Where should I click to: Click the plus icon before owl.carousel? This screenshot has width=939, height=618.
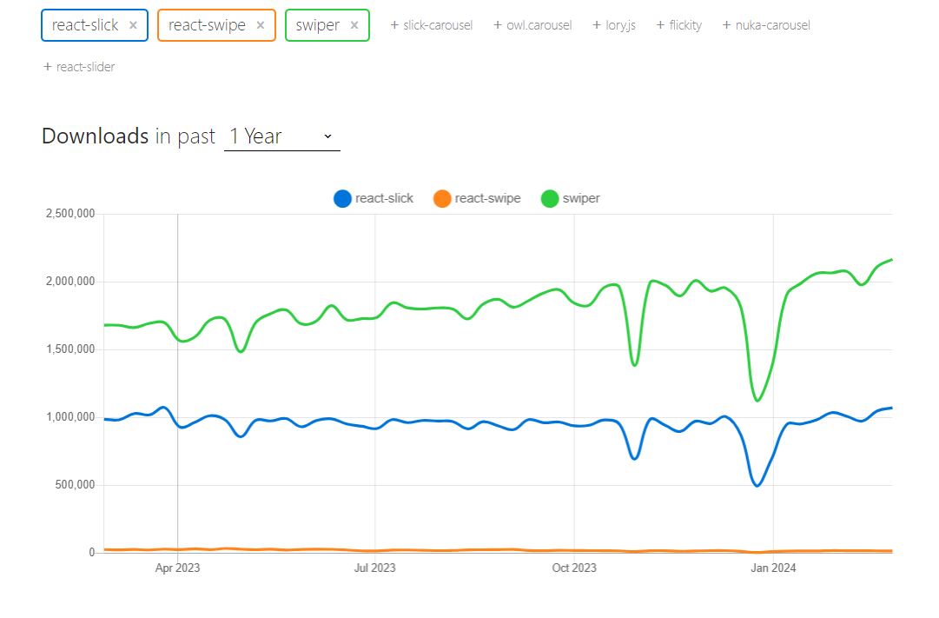[x=498, y=25]
